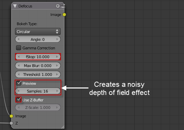Toggle node options icon in Defocus header
Image resolution: width=184 pixels, height=130 pixels.
point(63,6)
